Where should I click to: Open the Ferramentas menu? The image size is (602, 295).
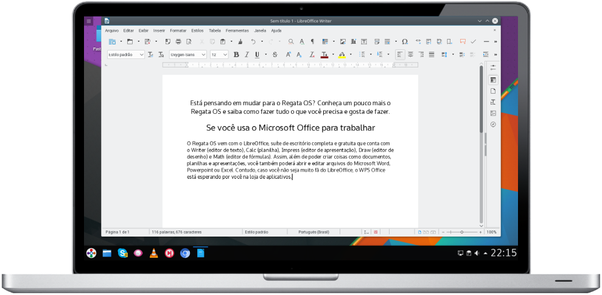[237, 30]
